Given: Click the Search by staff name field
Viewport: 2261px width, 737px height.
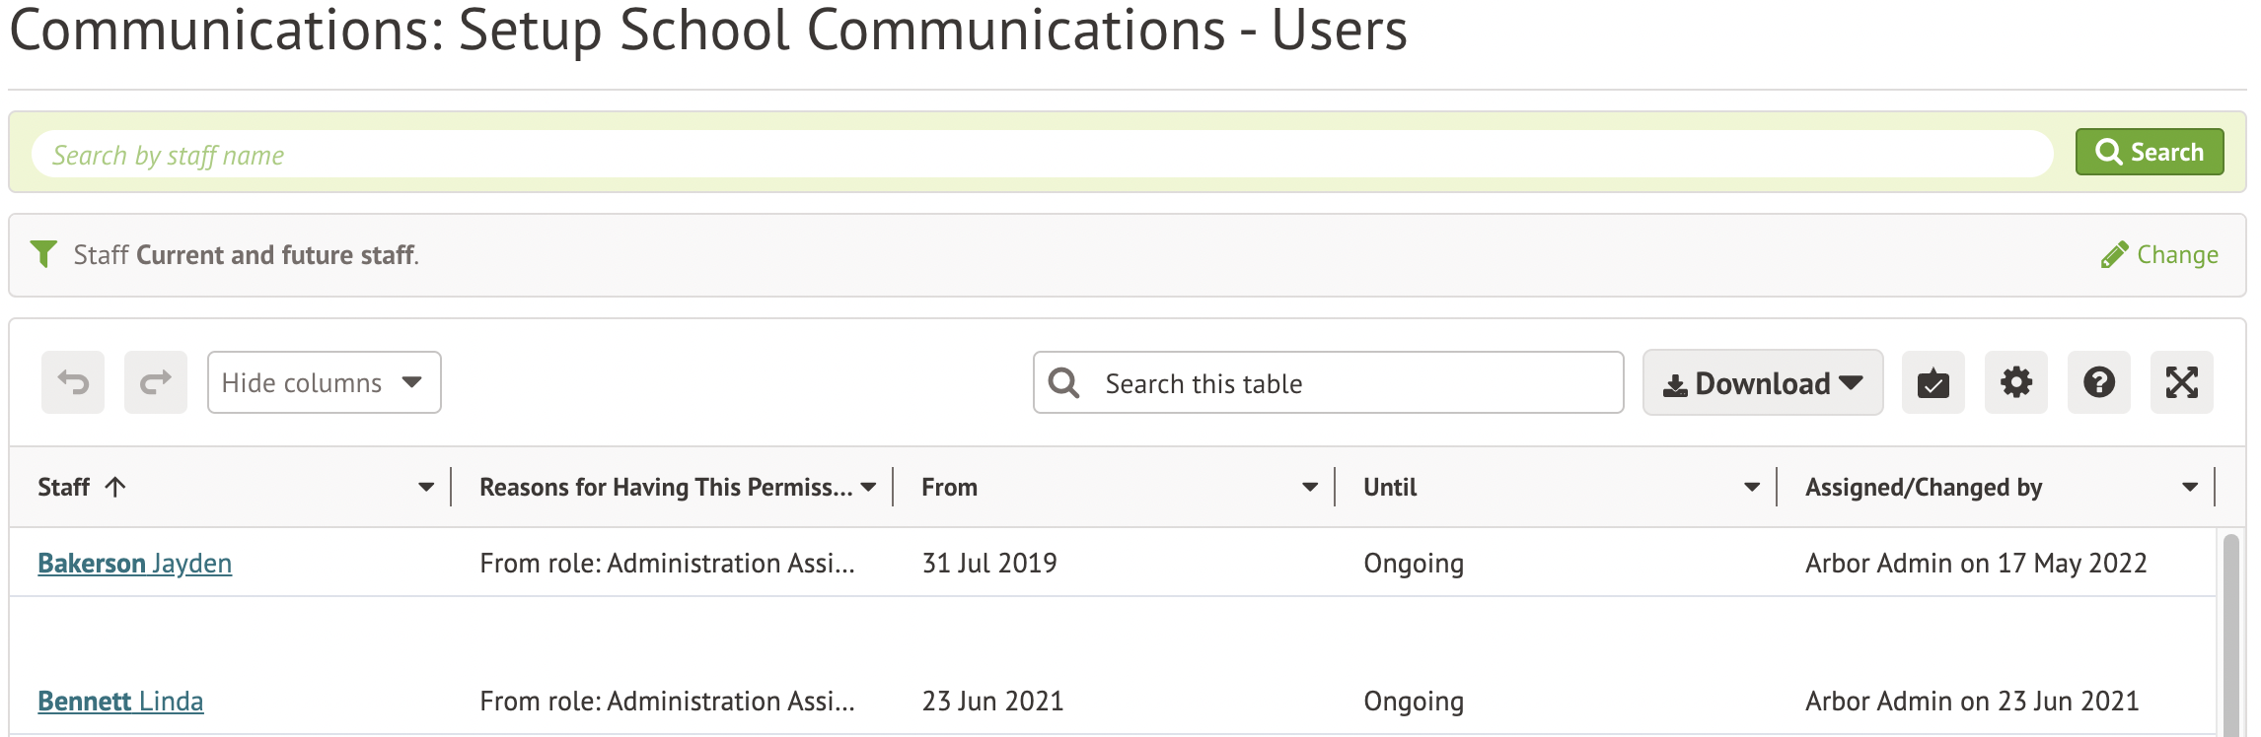Looking at the screenshot, I should (x=1042, y=155).
